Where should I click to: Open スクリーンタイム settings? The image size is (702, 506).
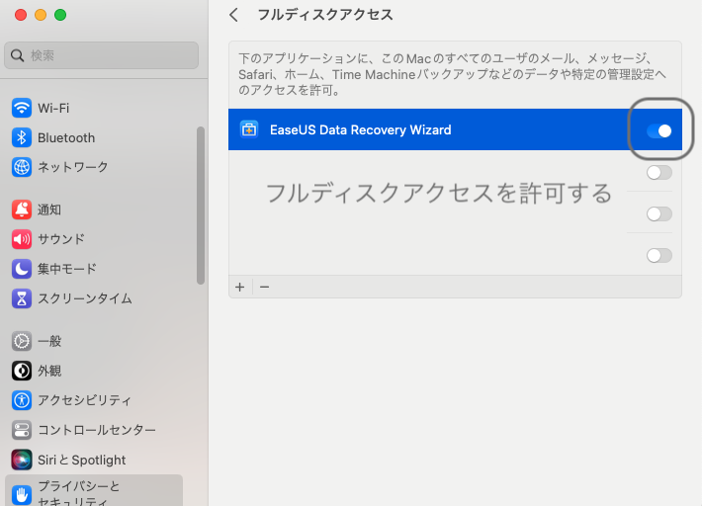(x=85, y=298)
